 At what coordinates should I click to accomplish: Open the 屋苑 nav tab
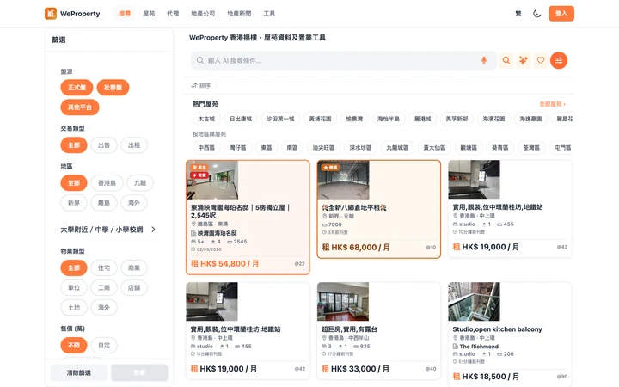point(149,14)
